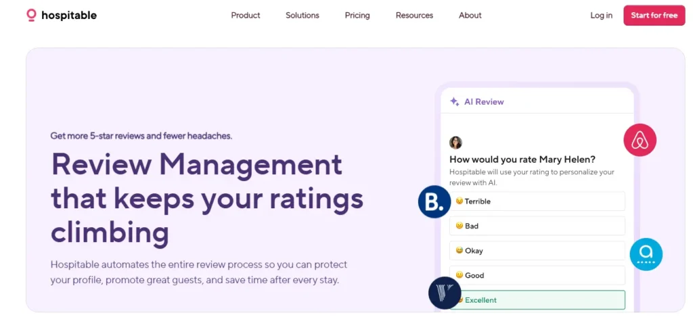Open the Solutions menu
The image size is (693, 317).
point(302,16)
